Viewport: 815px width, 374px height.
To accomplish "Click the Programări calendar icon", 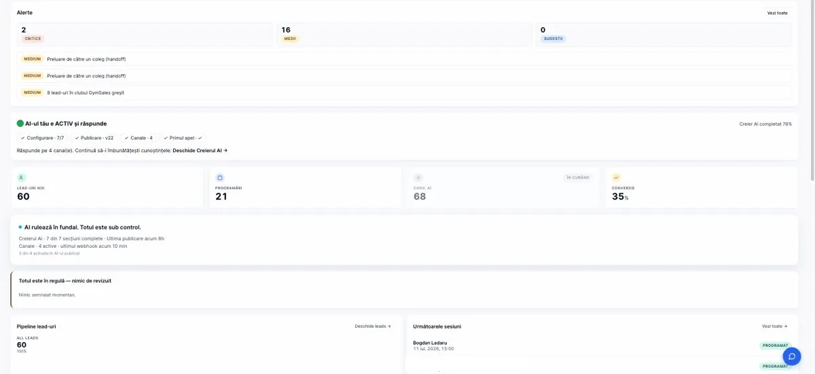I will point(220,177).
